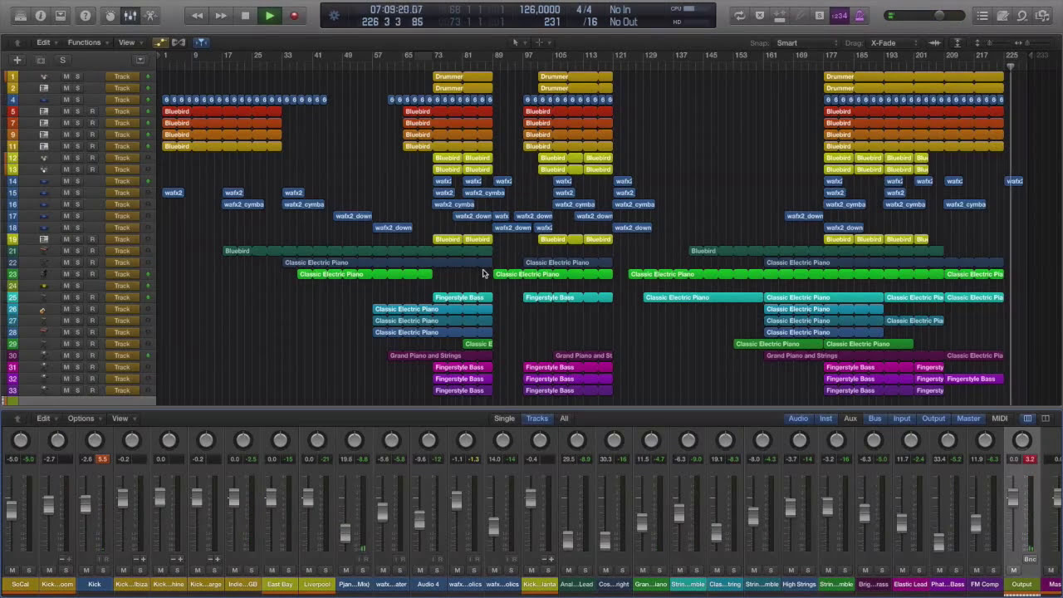Open the Drag X-Fade dropdown
Screen dimensions: 1063x598
pyautogui.click(x=894, y=42)
